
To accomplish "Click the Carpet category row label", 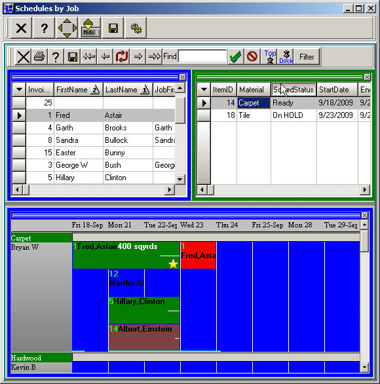I will 41,238.
